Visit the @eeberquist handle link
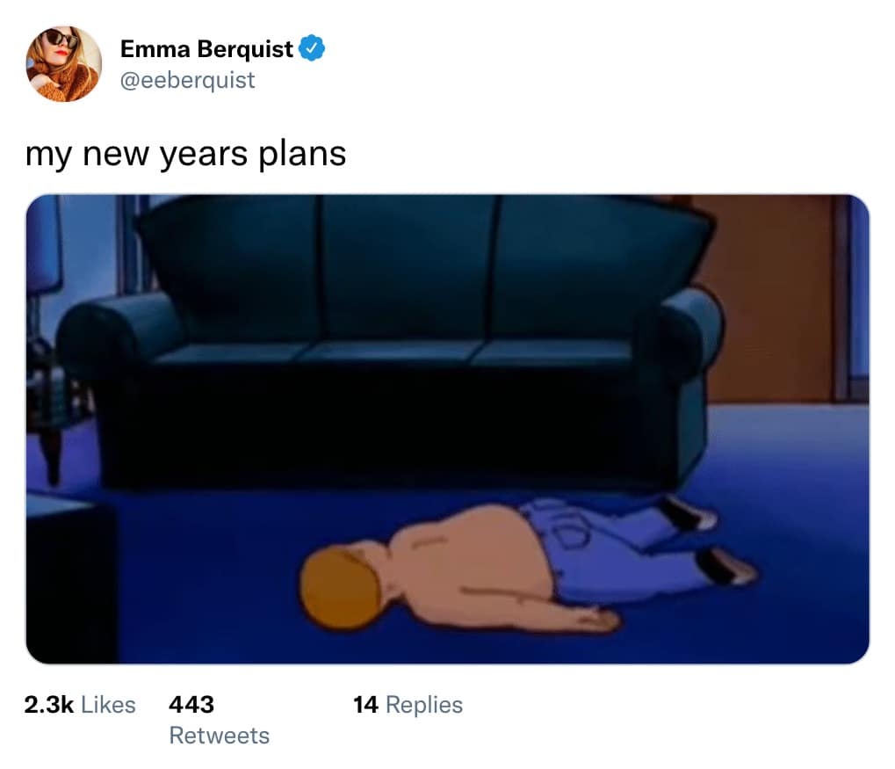 [187, 80]
